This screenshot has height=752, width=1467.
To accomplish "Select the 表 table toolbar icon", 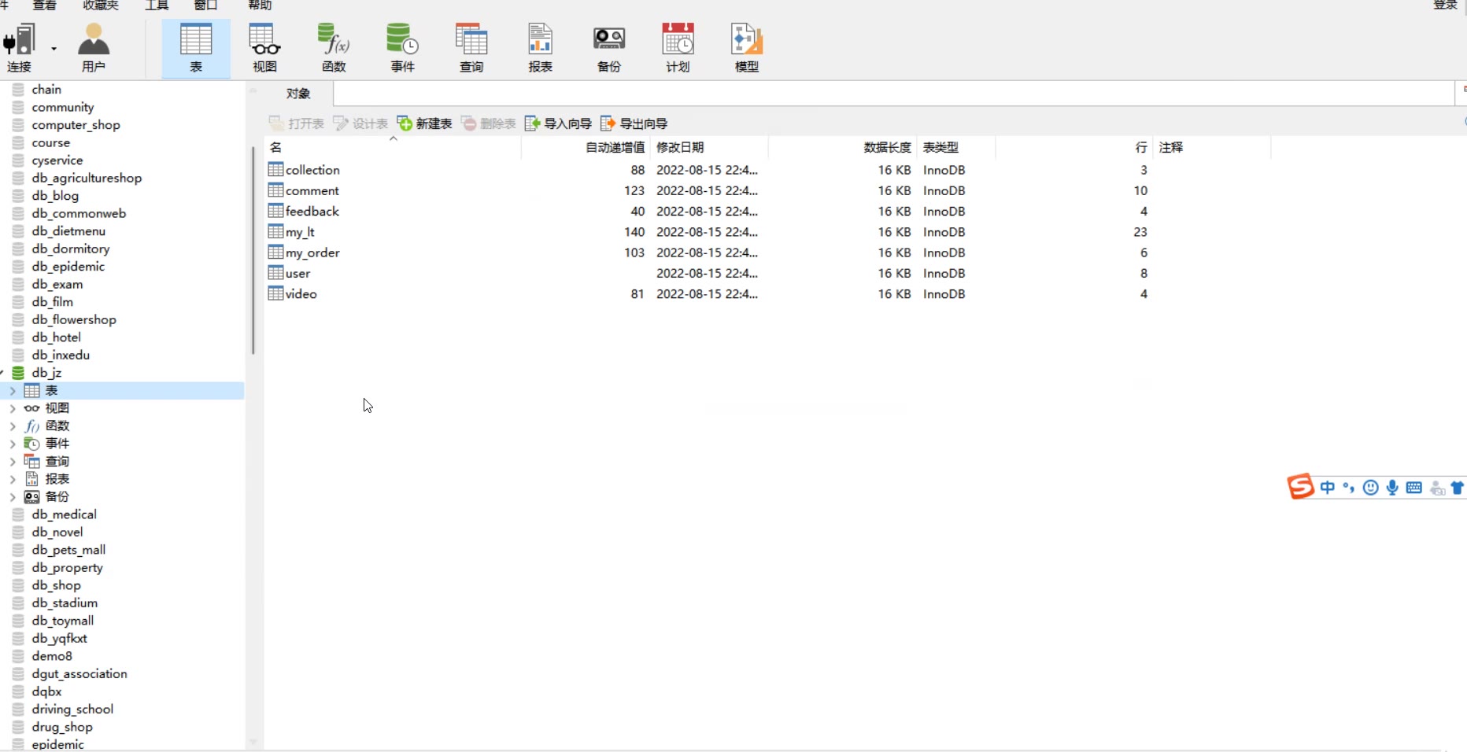I will point(196,47).
